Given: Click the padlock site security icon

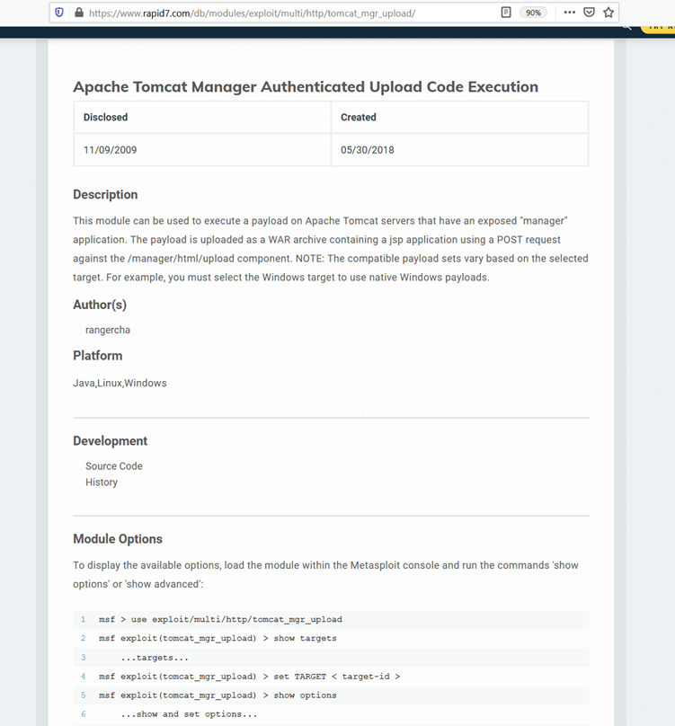Looking at the screenshot, I should tap(78, 13).
